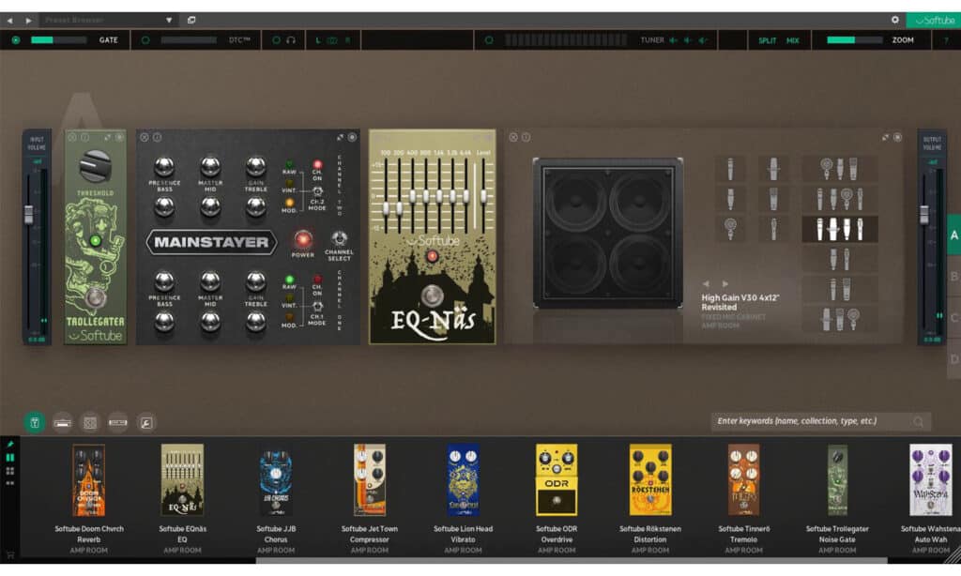
Task: Click the SPLIT button
Action: point(767,40)
